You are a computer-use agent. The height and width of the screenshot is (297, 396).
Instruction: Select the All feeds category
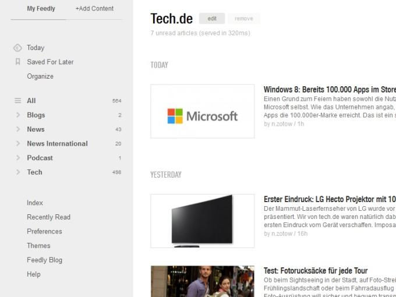(31, 101)
